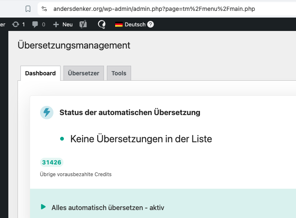This screenshot has height=218, width=296.
Task: Switch to the Dashboard tab
Action: point(40,73)
